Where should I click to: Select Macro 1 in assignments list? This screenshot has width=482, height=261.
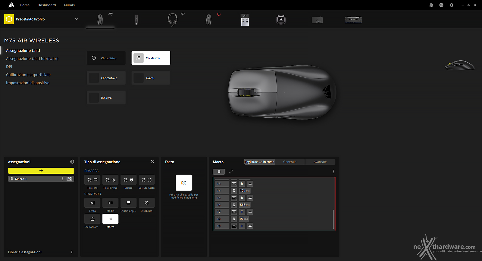pos(41,179)
